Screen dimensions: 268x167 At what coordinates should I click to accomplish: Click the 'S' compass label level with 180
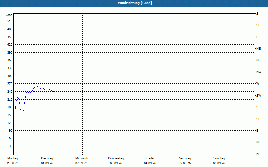257,107
